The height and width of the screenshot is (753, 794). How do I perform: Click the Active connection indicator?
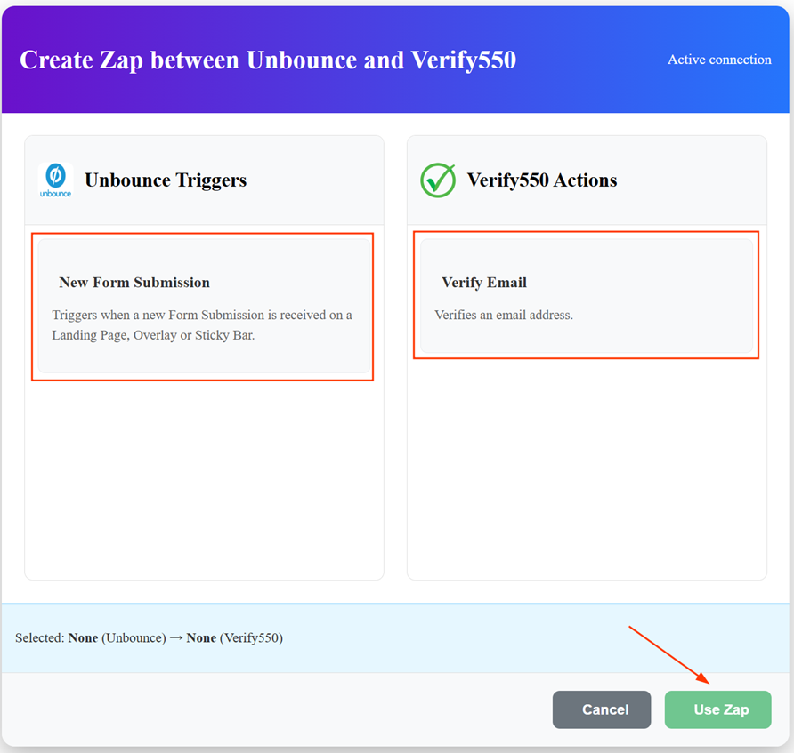click(719, 60)
